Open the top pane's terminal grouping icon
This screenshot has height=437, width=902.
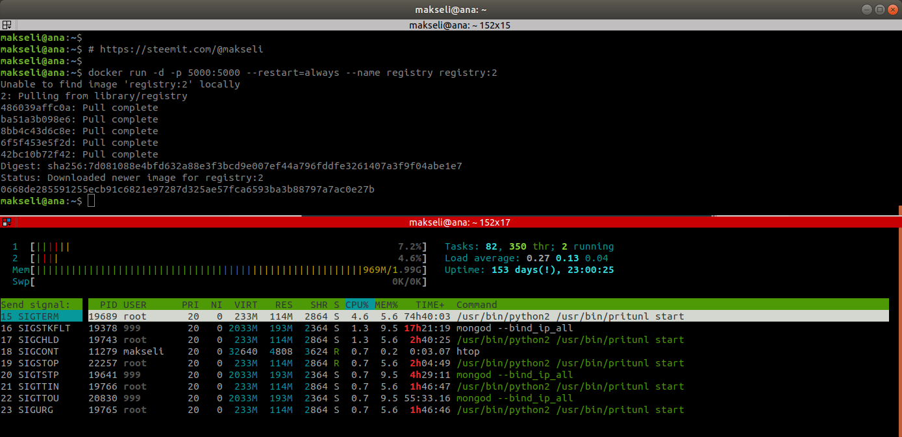tap(6, 25)
